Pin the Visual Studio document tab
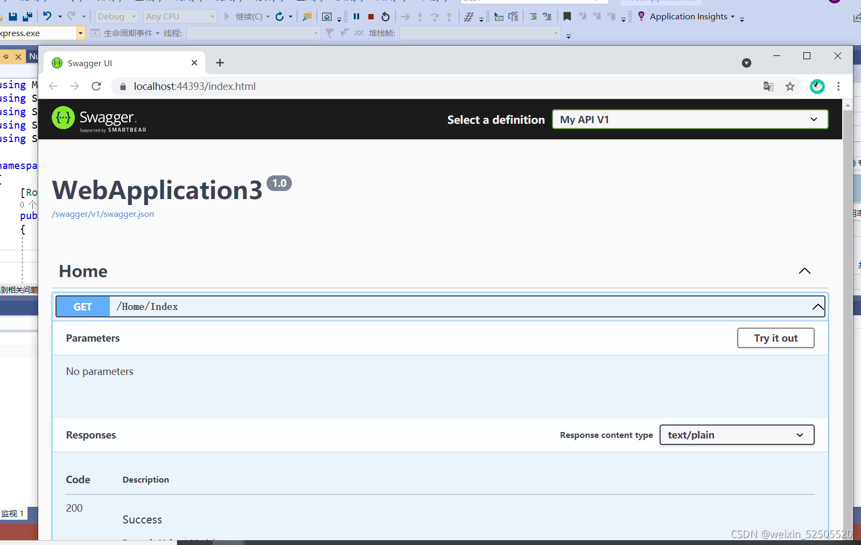 tap(6, 56)
